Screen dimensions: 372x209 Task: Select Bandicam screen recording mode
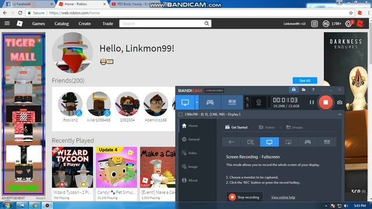(x=185, y=102)
